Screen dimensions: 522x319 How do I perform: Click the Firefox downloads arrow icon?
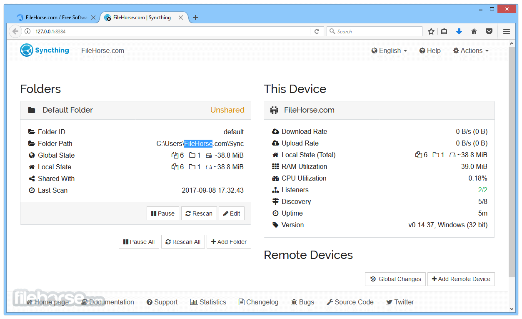point(459,31)
